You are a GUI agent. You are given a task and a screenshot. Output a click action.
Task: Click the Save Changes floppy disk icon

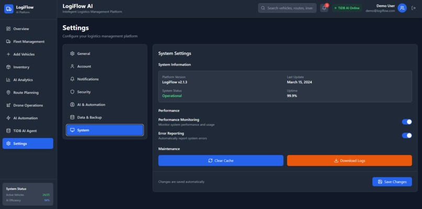pos(380,182)
